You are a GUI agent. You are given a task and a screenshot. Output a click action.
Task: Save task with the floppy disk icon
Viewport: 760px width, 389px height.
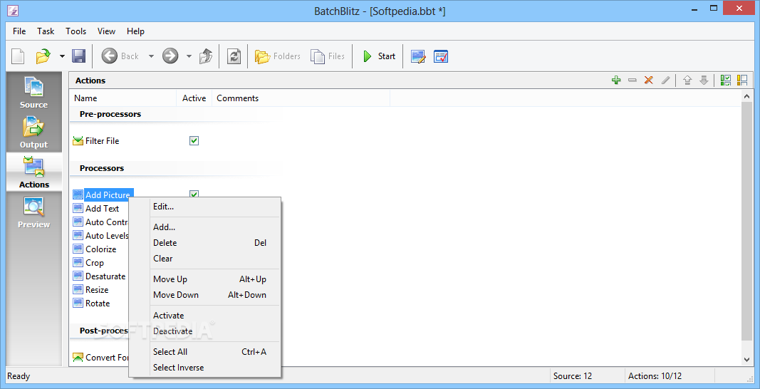click(x=79, y=56)
